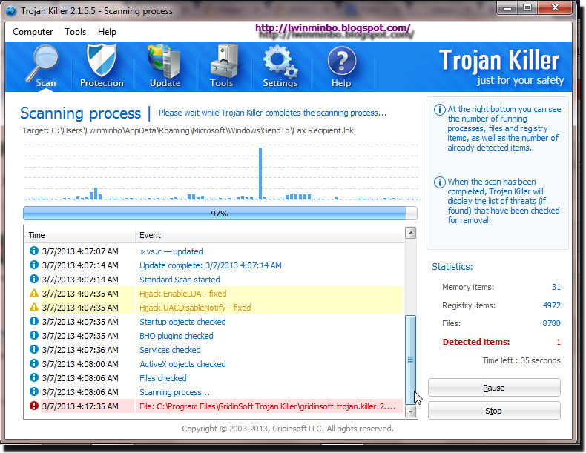This screenshot has height=453, width=586.
Task: Click the 'Time left : 35 seconds' text
Action: coord(521,360)
